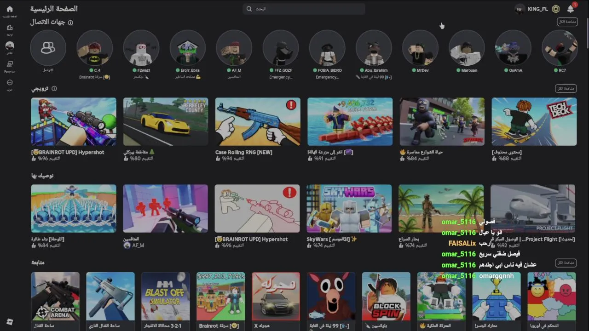589x331 pixels.
Task: Open friend FOBIA_BIDRO's avatar
Action: (x=327, y=48)
